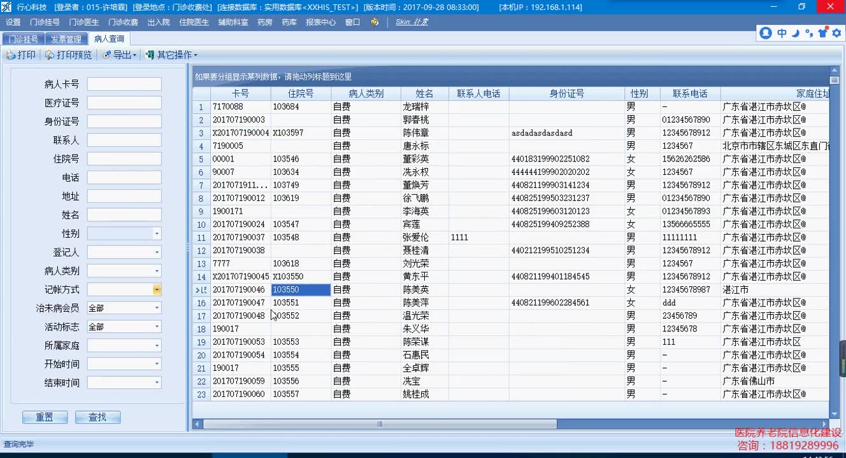Image resolution: width=846 pixels, height=458 pixels.
Task: Click the 打印 print toolbar button
Action: [20, 55]
